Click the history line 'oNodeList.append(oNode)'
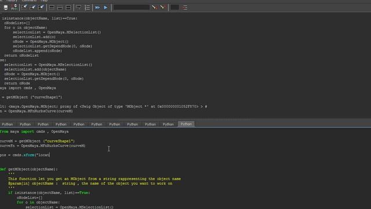Viewport: 371px width, 209px height. coord(37,51)
